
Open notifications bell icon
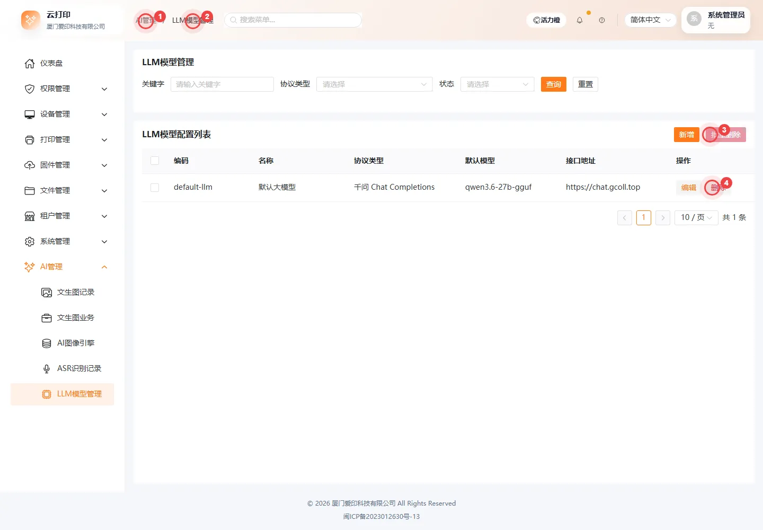580,20
